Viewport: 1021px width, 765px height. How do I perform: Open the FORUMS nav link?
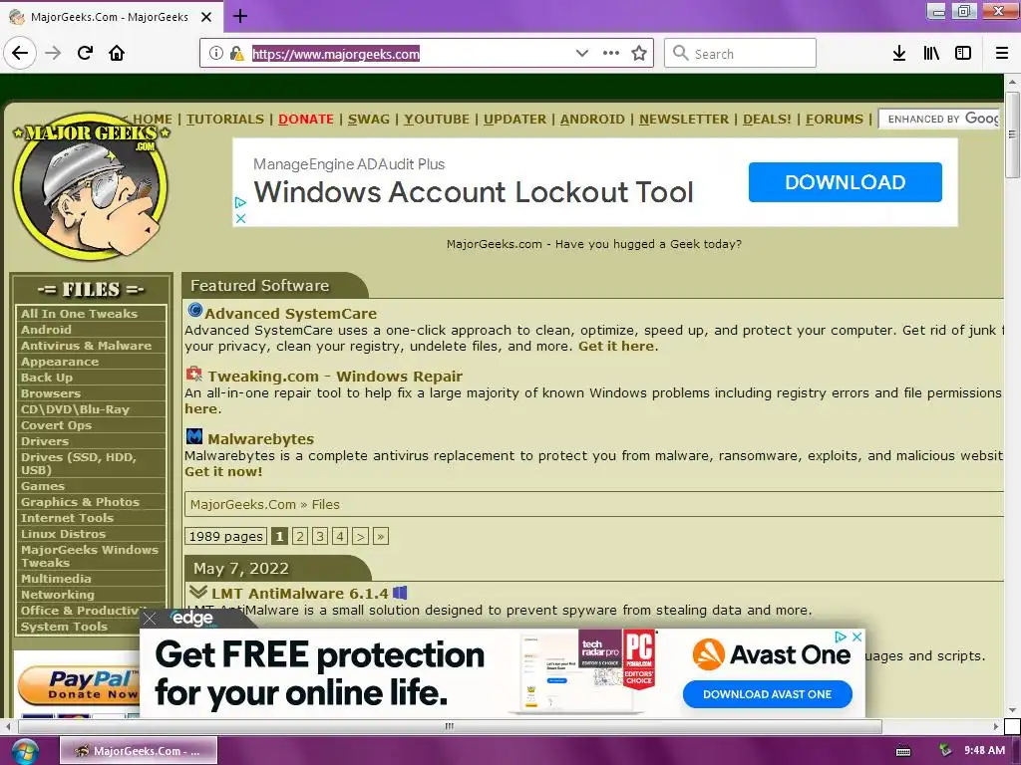tap(835, 120)
